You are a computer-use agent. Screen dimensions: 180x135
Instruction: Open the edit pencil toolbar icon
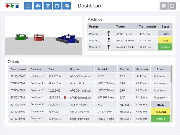48,6
